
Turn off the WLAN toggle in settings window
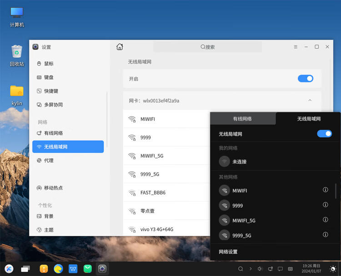point(306,78)
